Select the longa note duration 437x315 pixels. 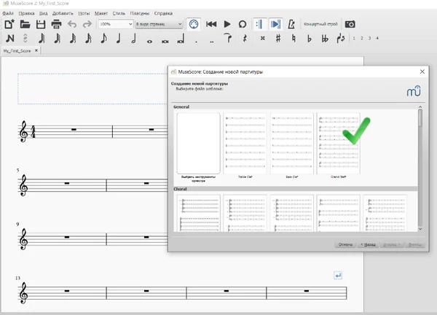pos(181,39)
